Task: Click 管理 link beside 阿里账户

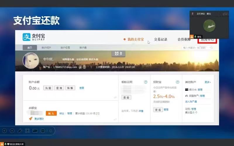Action: tap(202, 96)
